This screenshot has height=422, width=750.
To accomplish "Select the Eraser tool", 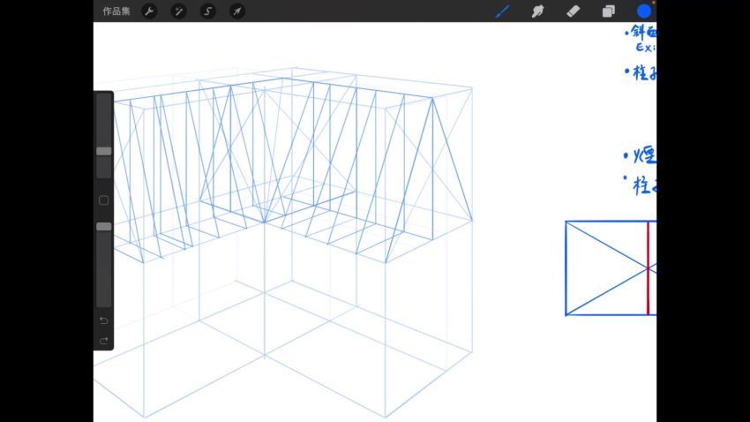I will 573,11.
